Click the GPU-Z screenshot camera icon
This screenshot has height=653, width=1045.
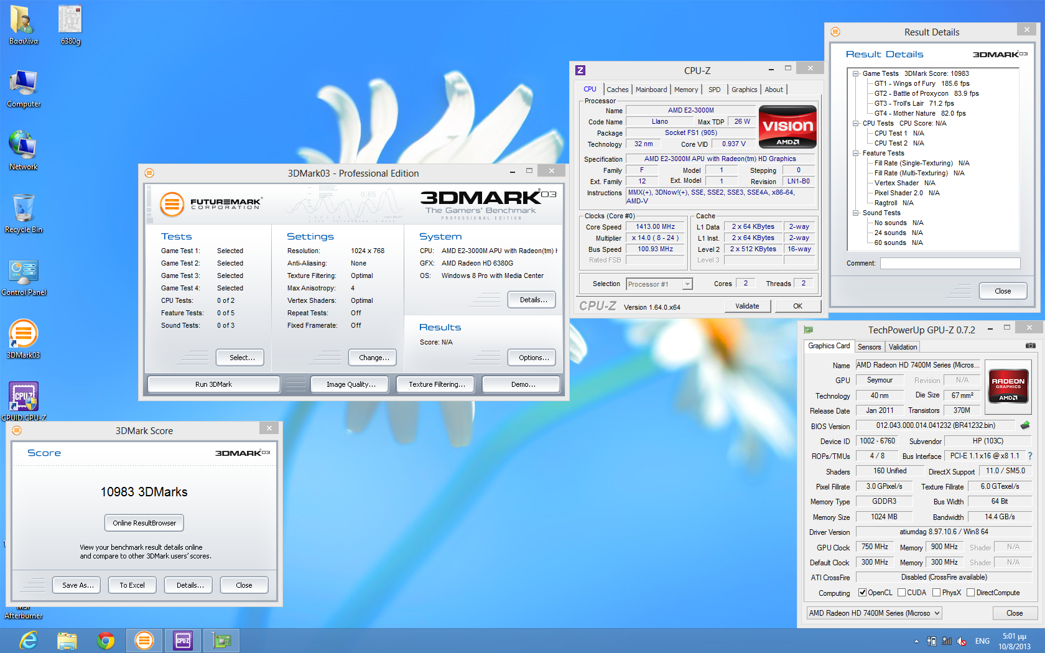pos(1031,346)
